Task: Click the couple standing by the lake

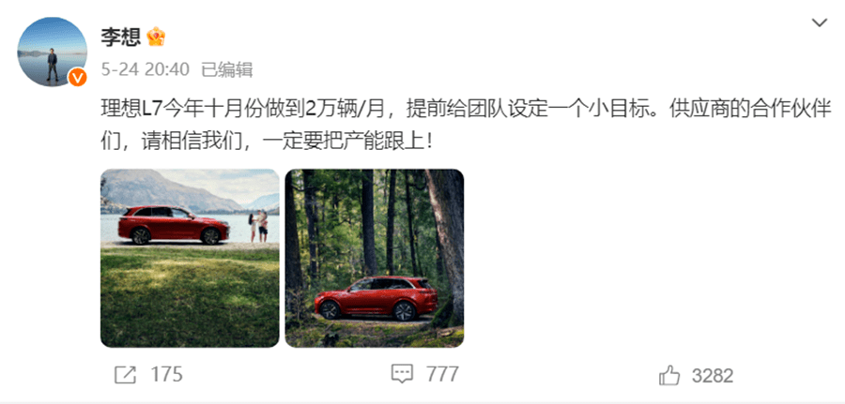Action: coord(258,226)
